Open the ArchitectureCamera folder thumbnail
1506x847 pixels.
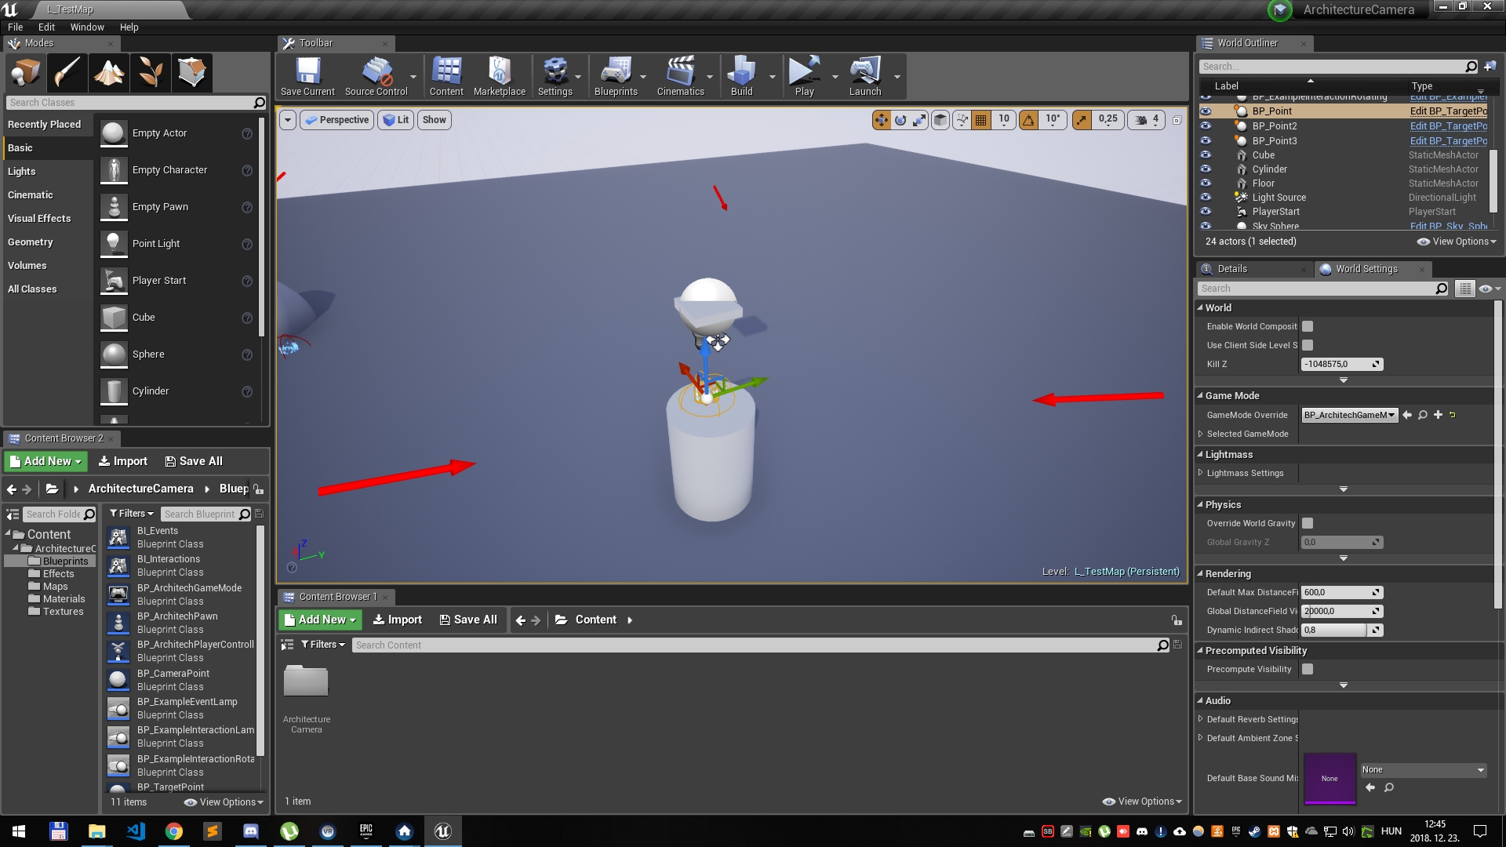(306, 681)
